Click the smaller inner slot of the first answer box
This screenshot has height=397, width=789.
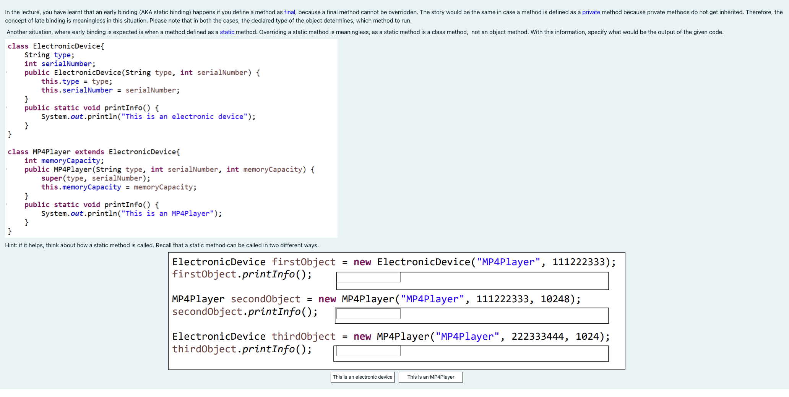[x=368, y=277]
